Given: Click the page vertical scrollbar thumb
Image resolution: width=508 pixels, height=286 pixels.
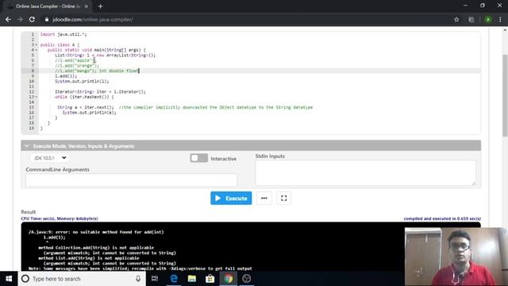Looking at the screenshot, I should tap(505, 95).
